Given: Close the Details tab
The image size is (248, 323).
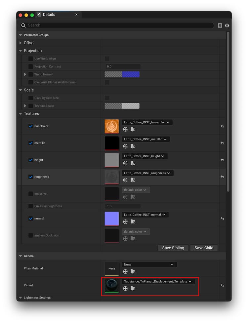Looking at the screenshot, I should (x=76, y=15).
